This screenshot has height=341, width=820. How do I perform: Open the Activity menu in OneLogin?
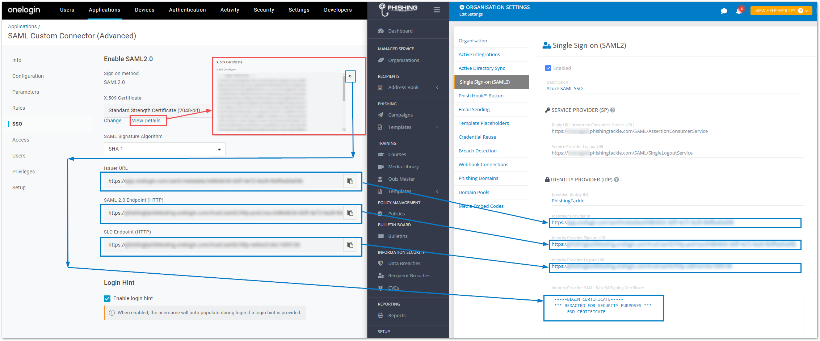click(230, 10)
